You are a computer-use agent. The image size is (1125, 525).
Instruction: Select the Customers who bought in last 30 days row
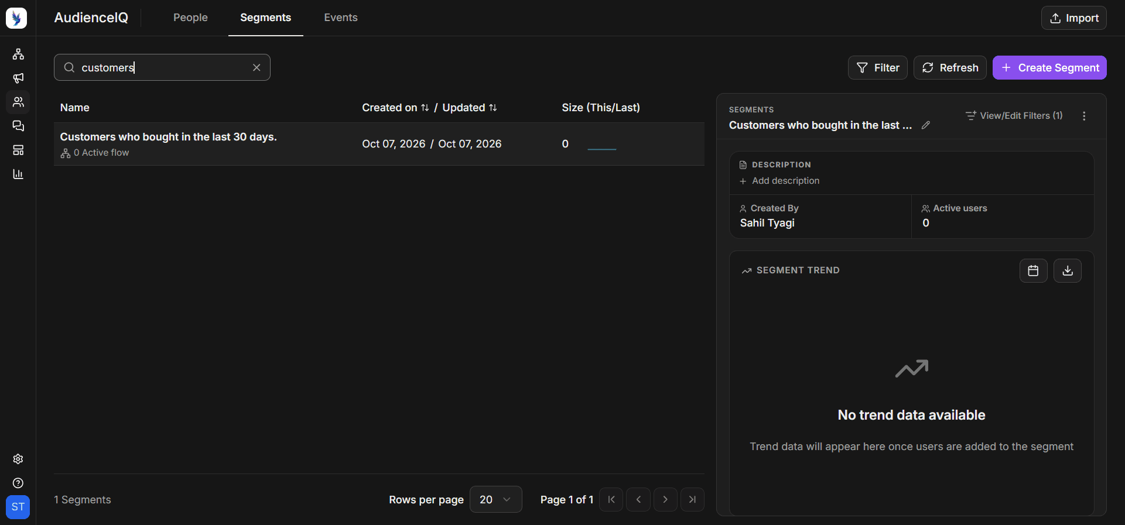pos(379,144)
